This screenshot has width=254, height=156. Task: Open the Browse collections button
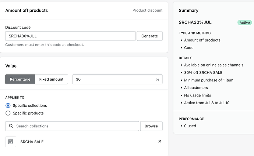151,126
